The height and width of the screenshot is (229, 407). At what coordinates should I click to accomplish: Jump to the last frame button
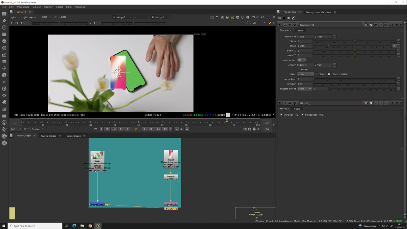pos(165,129)
